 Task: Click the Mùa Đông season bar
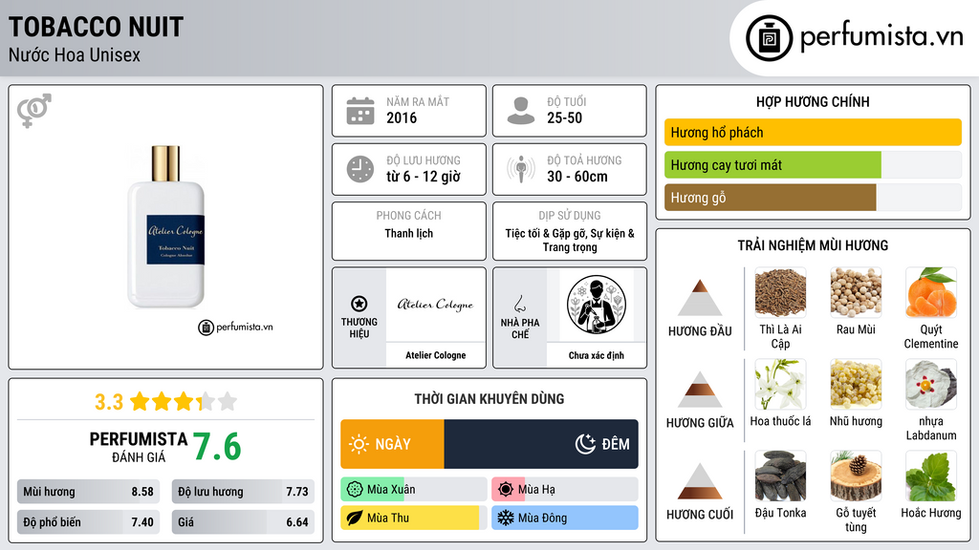(x=565, y=518)
